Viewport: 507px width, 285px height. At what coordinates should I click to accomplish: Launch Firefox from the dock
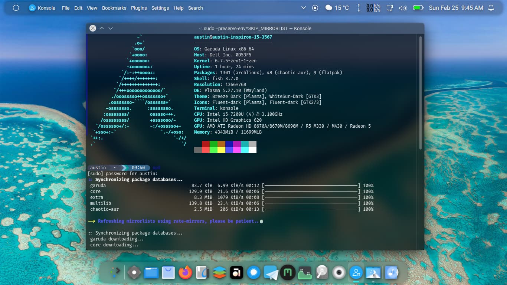(186, 273)
